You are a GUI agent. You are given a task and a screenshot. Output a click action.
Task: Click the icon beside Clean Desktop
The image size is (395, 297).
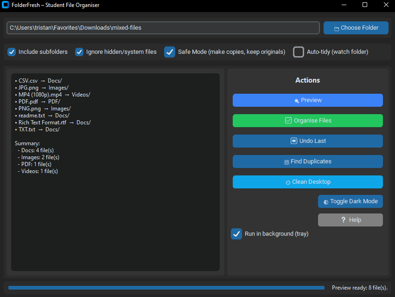288,182
